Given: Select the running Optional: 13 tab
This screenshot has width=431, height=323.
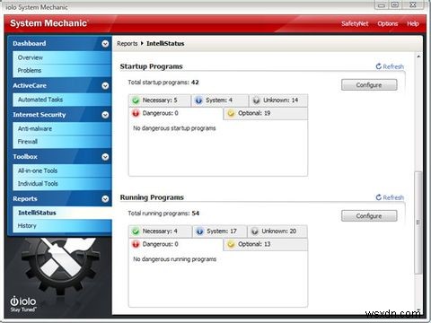Looking at the screenshot, I should 266,245.
